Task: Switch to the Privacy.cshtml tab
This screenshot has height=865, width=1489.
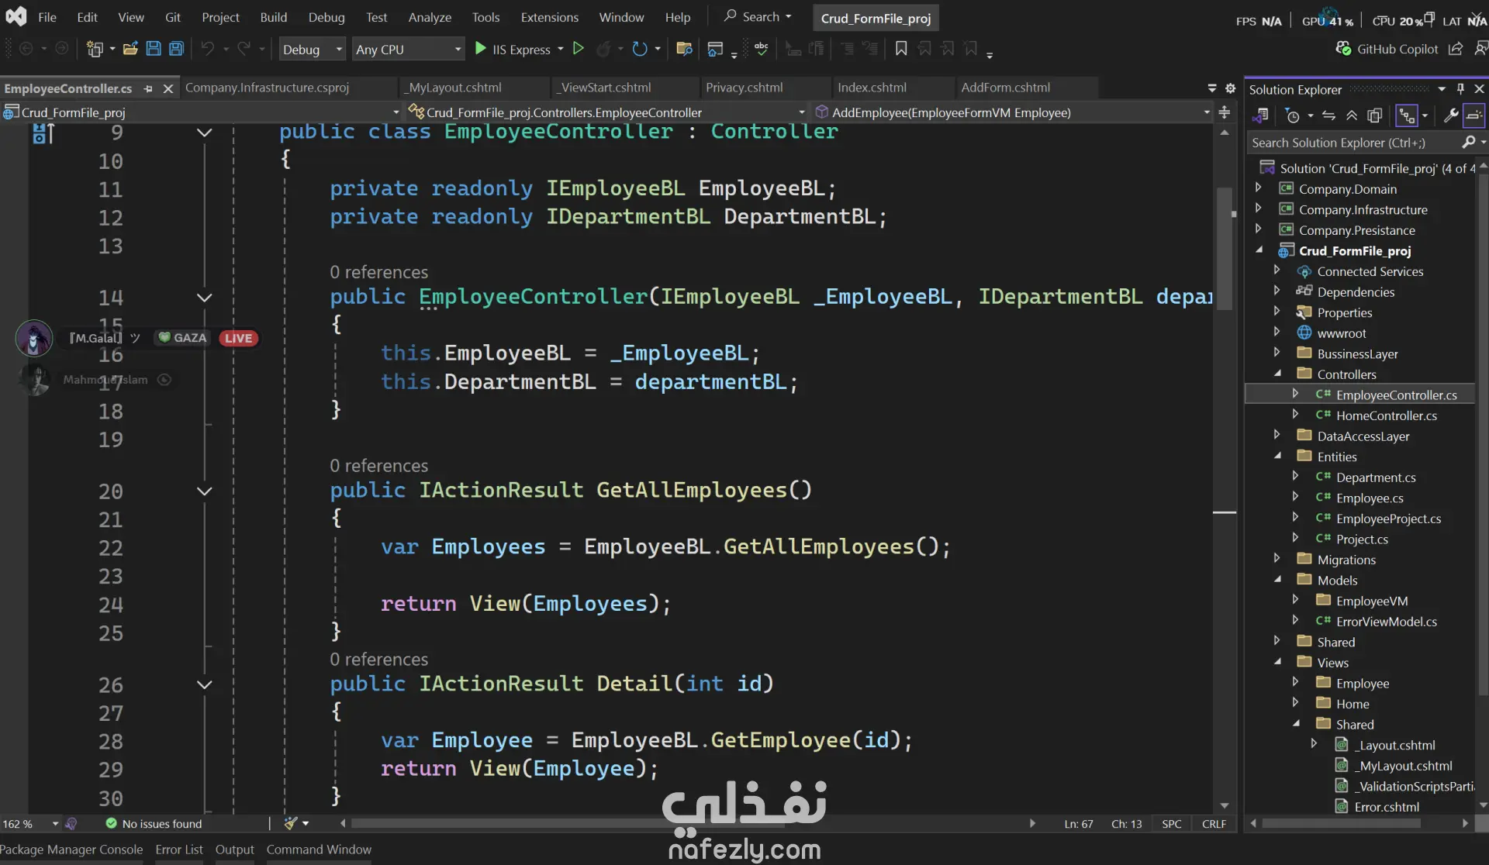Action: tap(744, 88)
